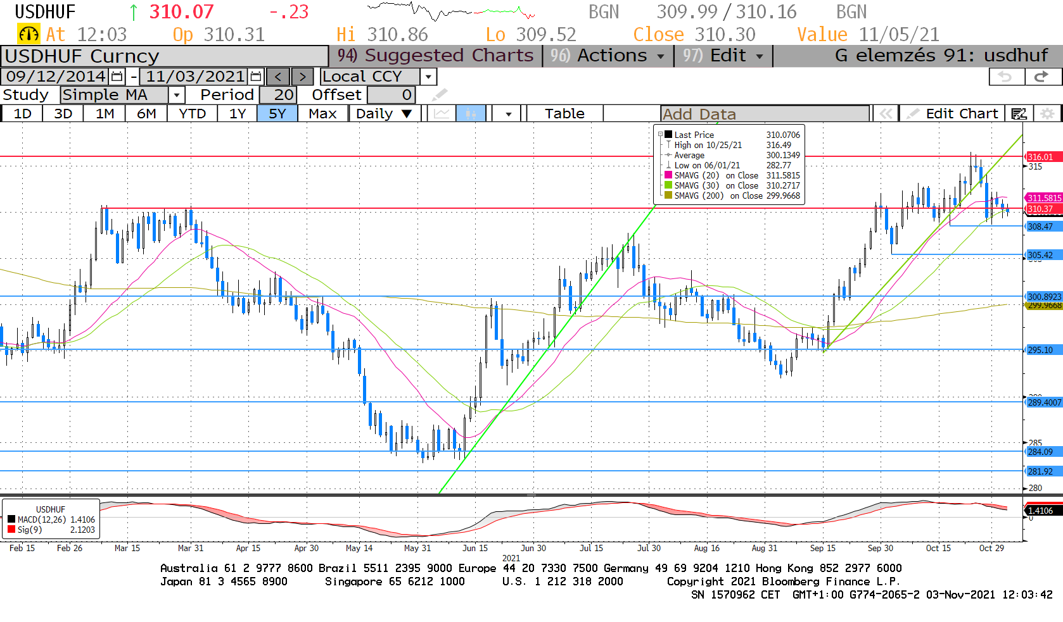Image resolution: width=1063 pixels, height=622 pixels.
Task: Click the Low marker icon in legend
Action: pyautogui.click(x=668, y=165)
